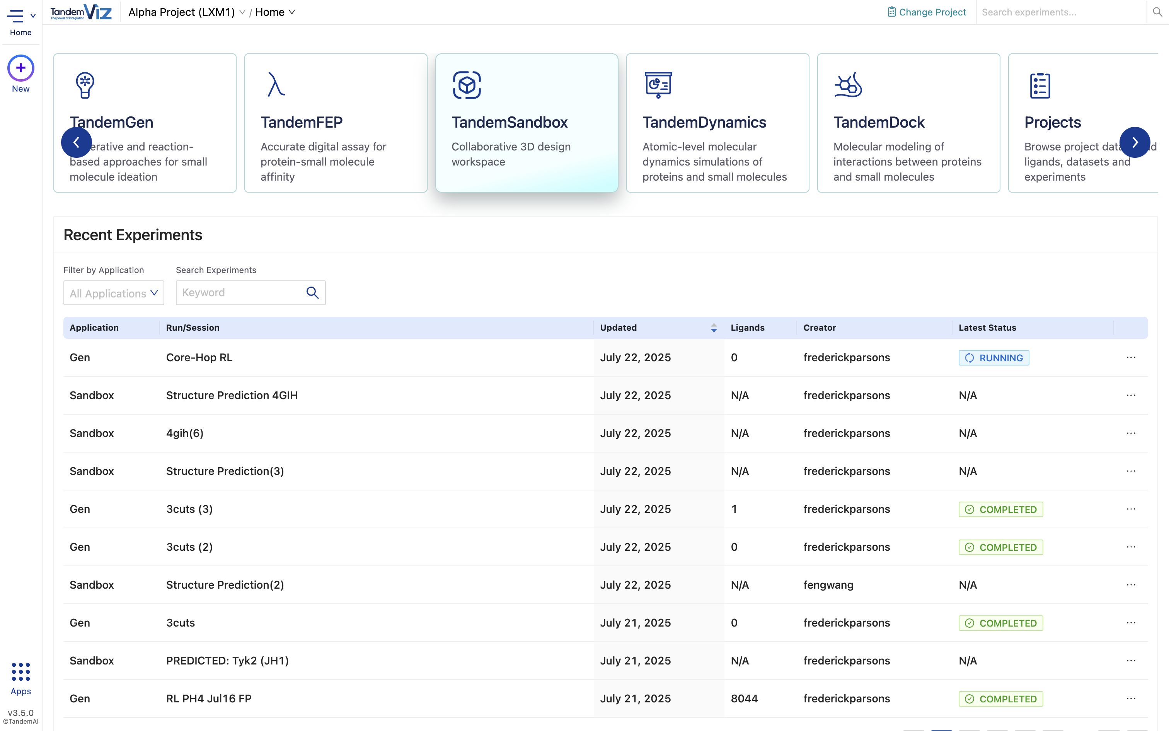The image size is (1169, 731).
Task: Click COMPLETED badge in 3cuts (3) row
Action: tap(1000, 510)
